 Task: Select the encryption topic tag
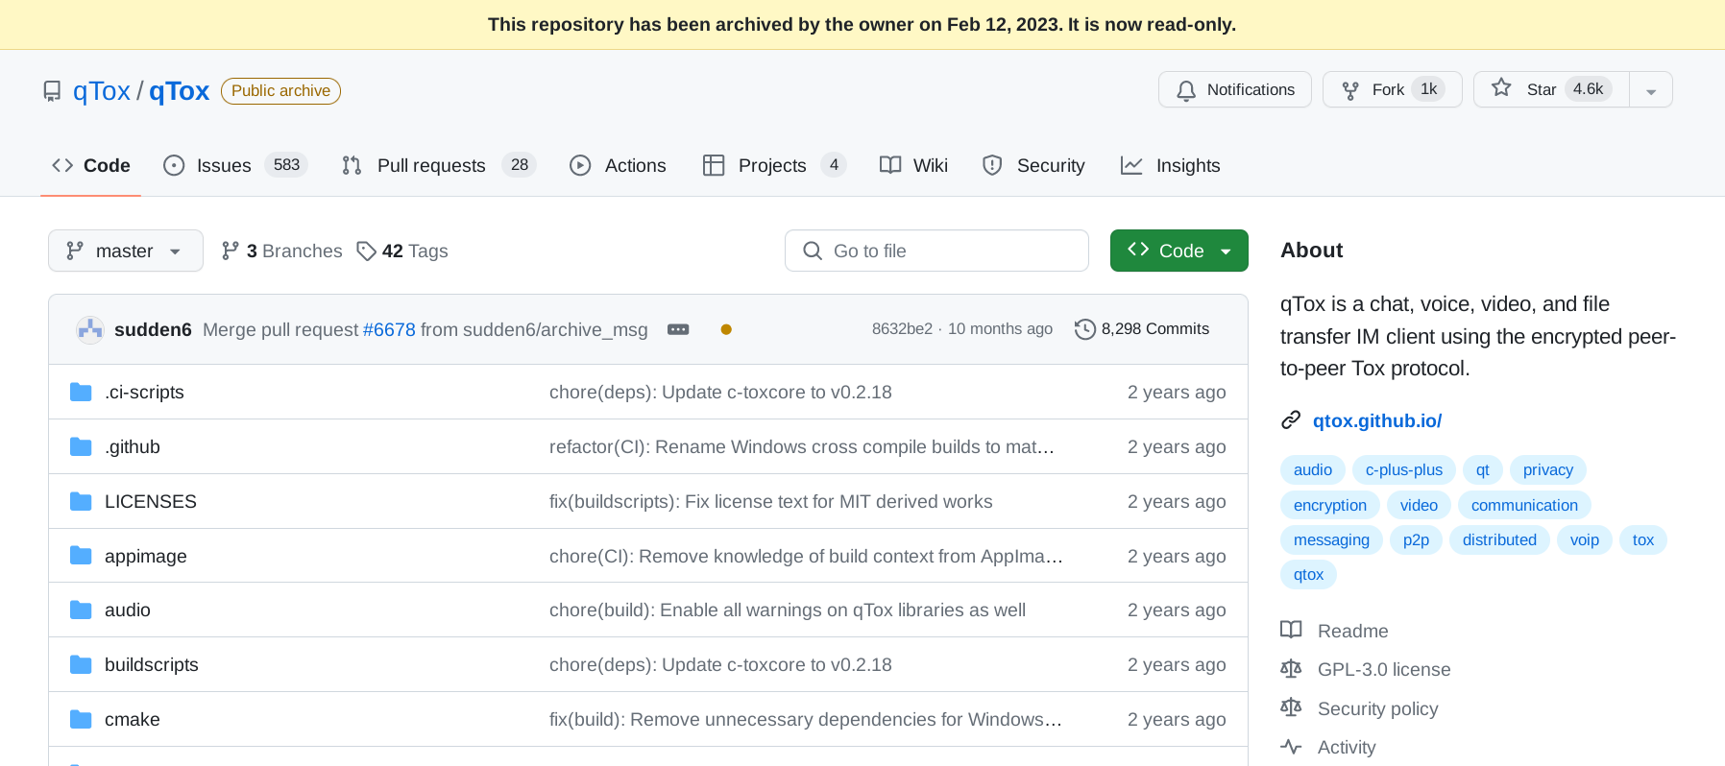point(1330,505)
